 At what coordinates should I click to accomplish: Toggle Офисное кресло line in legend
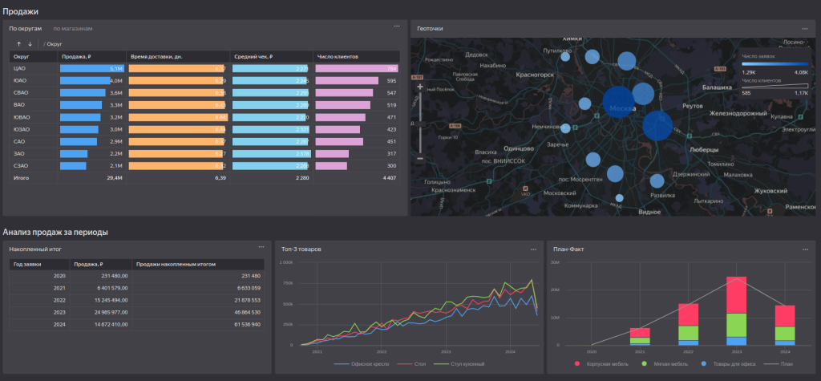pos(362,364)
